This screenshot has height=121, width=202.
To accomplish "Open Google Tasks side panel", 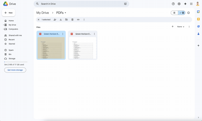I will (198, 26).
